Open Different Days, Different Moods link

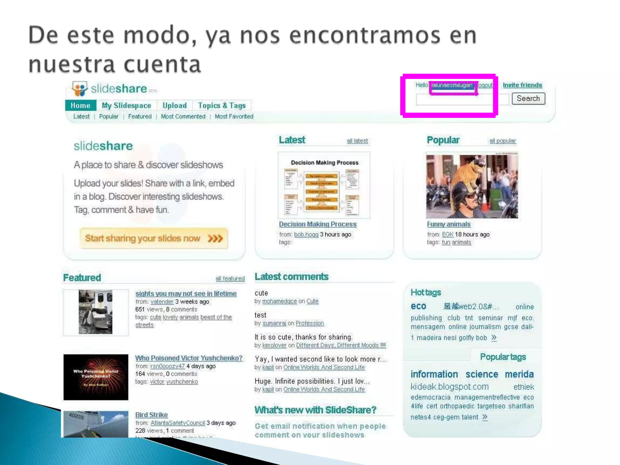[341, 345]
